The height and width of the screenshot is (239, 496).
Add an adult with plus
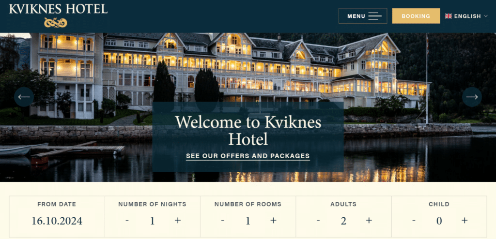click(x=369, y=220)
